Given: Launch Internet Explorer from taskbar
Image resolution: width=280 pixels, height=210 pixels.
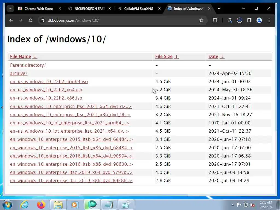Looking at the screenshot, I should pyautogui.click(x=24, y=205).
